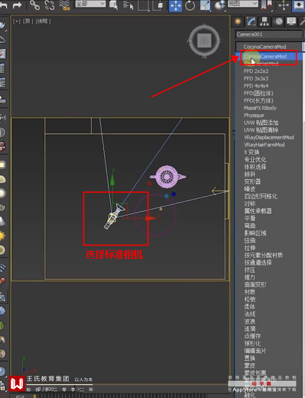The height and width of the screenshot is (398, 305).
Task: Toggle the Window/Crossing selection icon
Action: point(158,5)
